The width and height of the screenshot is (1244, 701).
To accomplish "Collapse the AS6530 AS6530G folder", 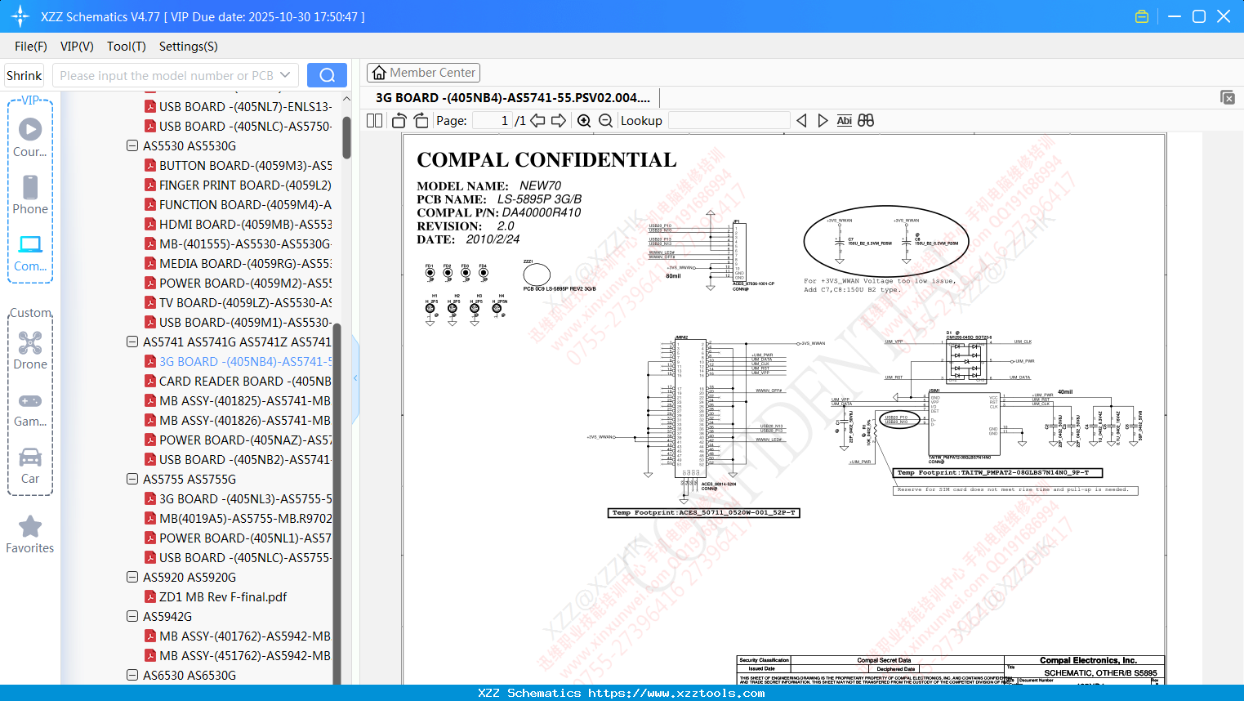I will (132, 675).
